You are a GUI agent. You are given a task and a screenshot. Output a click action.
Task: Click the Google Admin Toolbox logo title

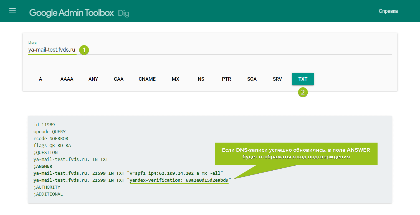72,13
